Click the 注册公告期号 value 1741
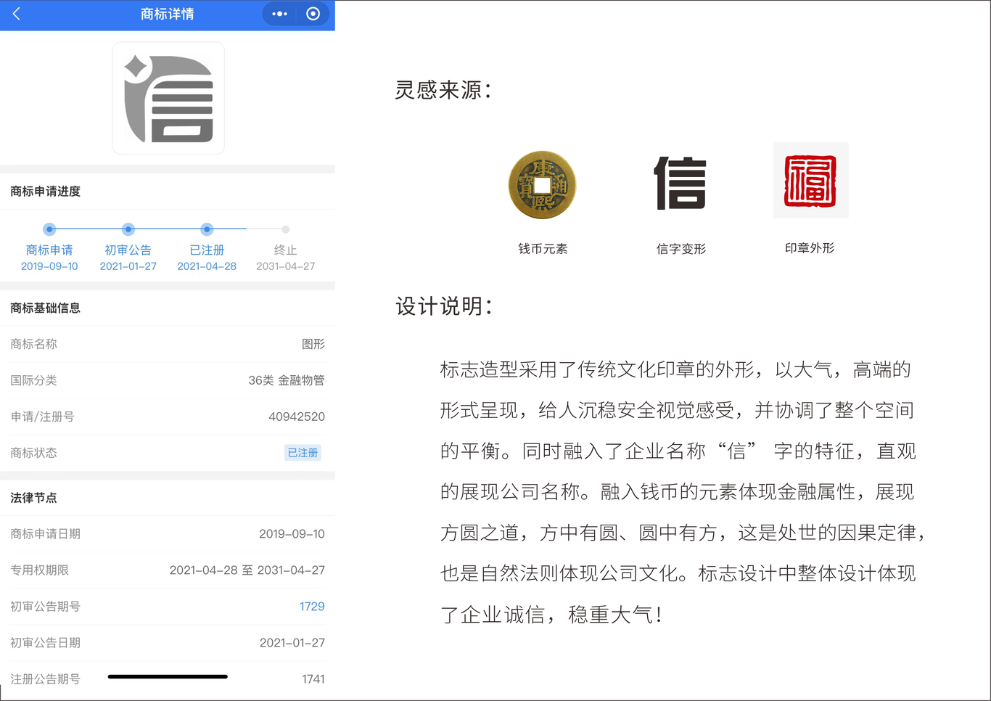 (x=313, y=679)
